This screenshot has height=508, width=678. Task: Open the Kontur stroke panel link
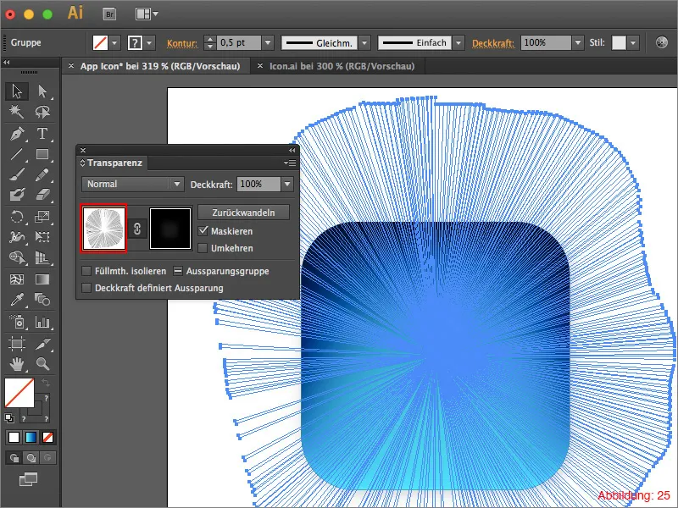(x=182, y=43)
